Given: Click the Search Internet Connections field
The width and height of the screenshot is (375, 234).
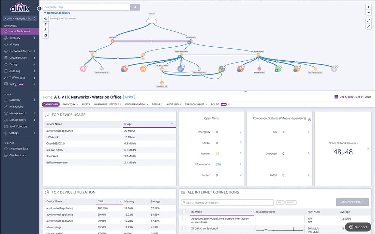Looking at the screenshot, I should pos(227,202).
